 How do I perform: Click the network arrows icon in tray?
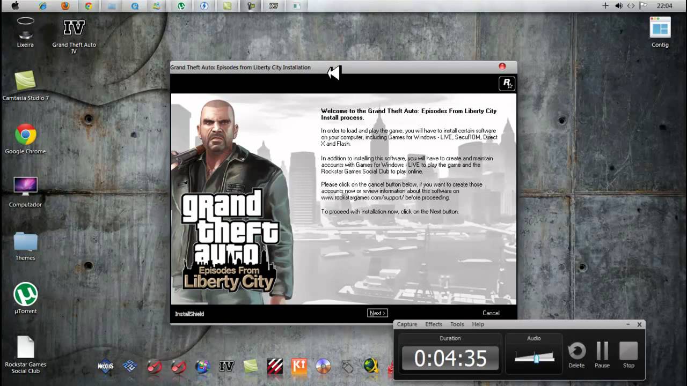pos(631,6)
